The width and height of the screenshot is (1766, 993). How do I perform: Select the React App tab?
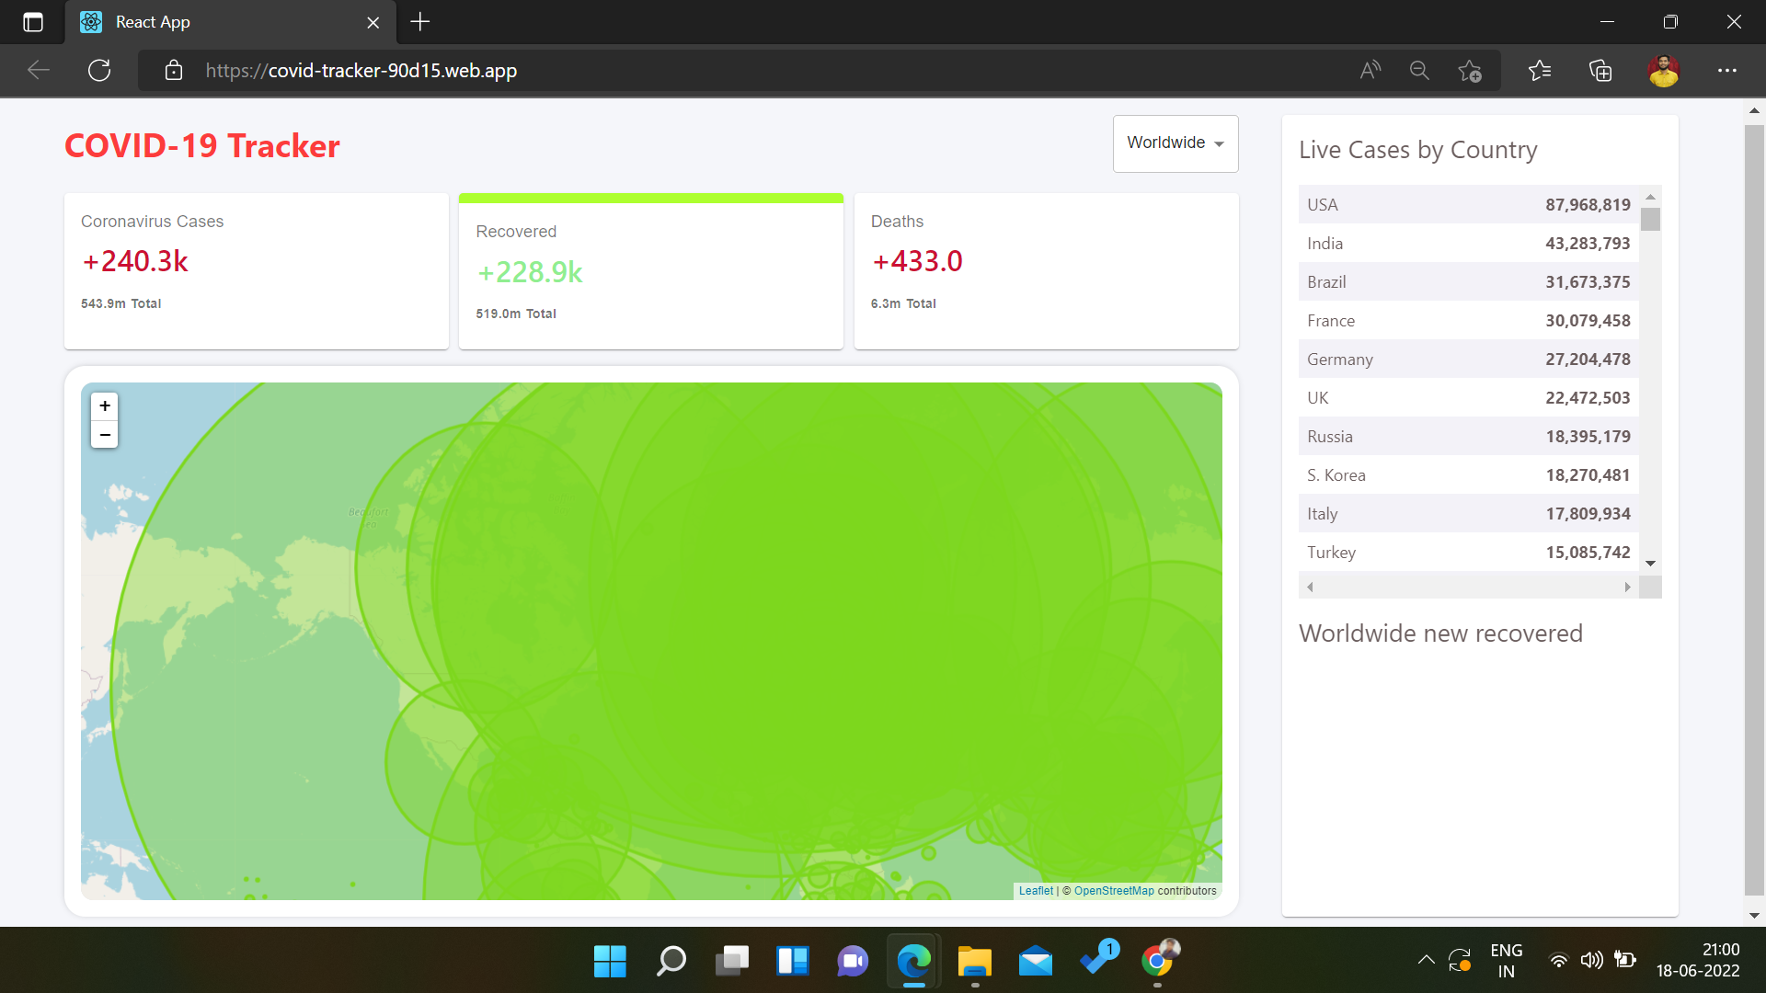pyautogui.click(x=230, y=22)
